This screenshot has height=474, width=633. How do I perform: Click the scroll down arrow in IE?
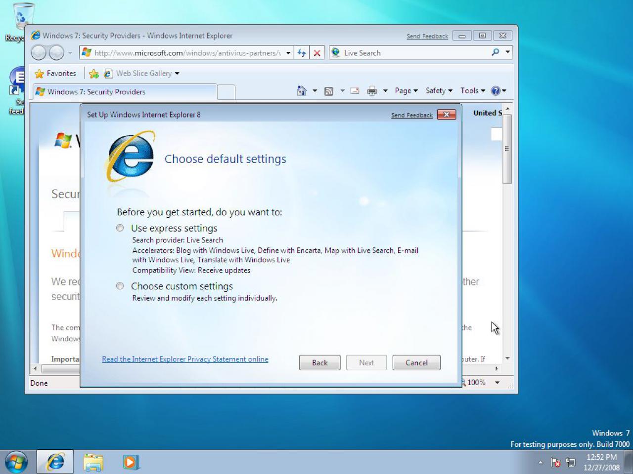(507, 358)
